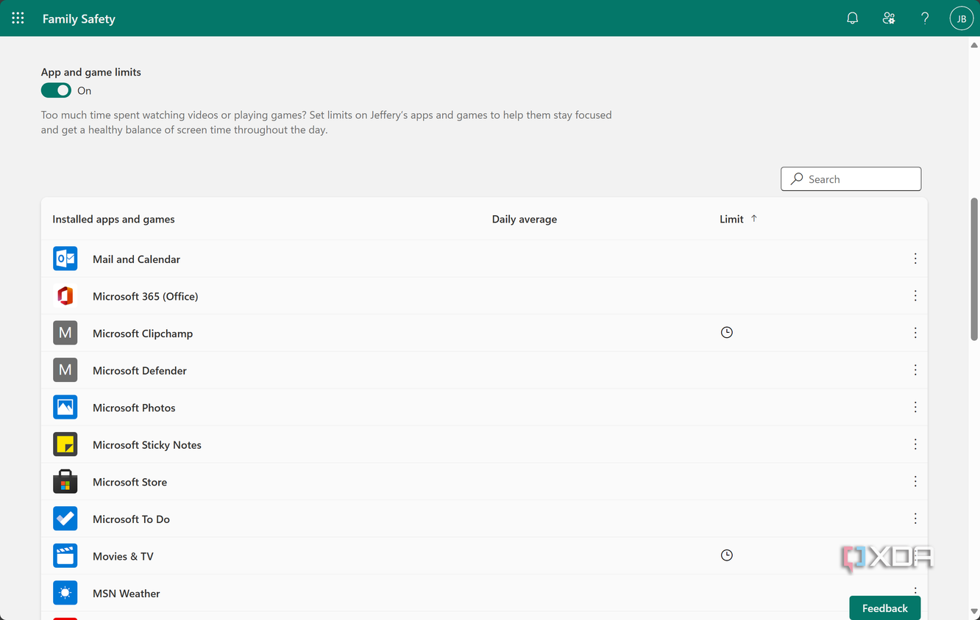980x620 pixels.
Task: Sort by the Limit column header
Action: (731, 219)
